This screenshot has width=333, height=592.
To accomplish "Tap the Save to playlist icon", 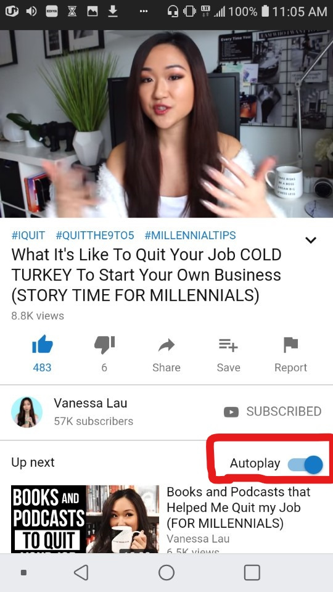I will pyautogui.click(x=228, y=345).
